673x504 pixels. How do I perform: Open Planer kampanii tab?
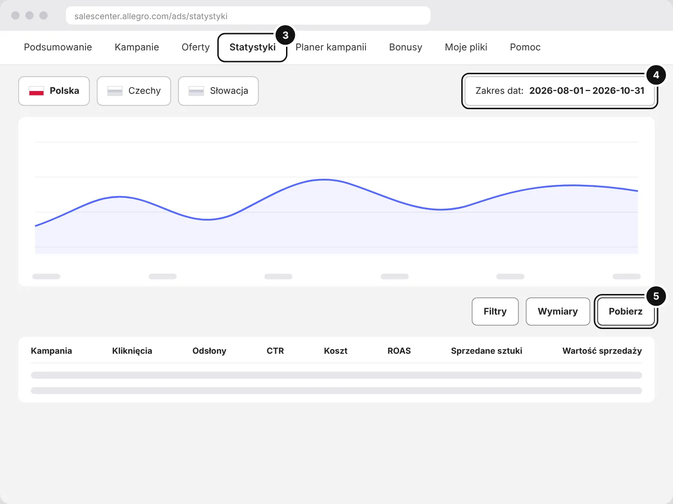tap(331, 47)
